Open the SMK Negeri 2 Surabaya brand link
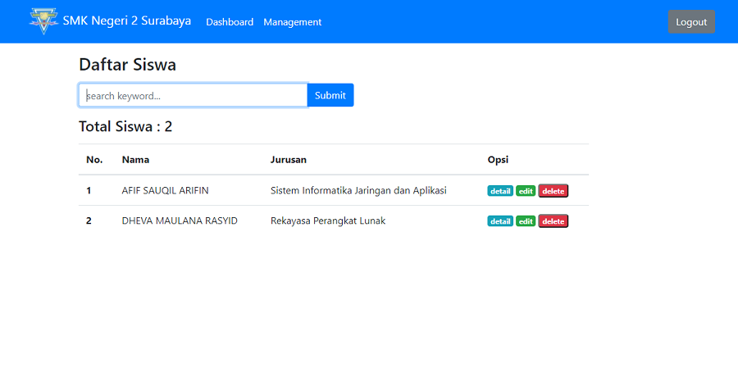The image size is (738, 382). 126,20
